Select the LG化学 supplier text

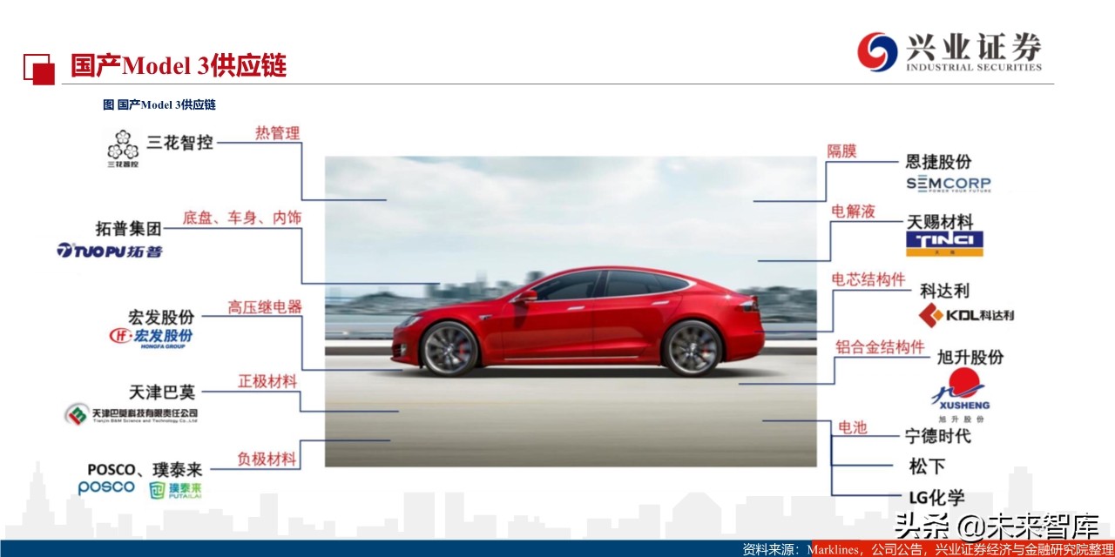[936, 498]
